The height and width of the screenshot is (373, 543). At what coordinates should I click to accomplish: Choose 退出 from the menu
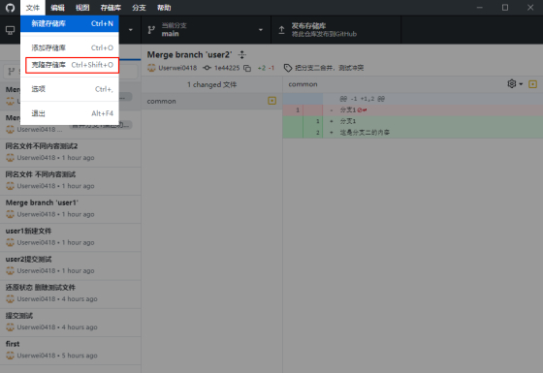pyautogui.click(x=70, y=113)
